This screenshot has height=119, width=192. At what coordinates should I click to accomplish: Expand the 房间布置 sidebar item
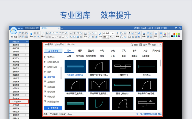(19, 65)
